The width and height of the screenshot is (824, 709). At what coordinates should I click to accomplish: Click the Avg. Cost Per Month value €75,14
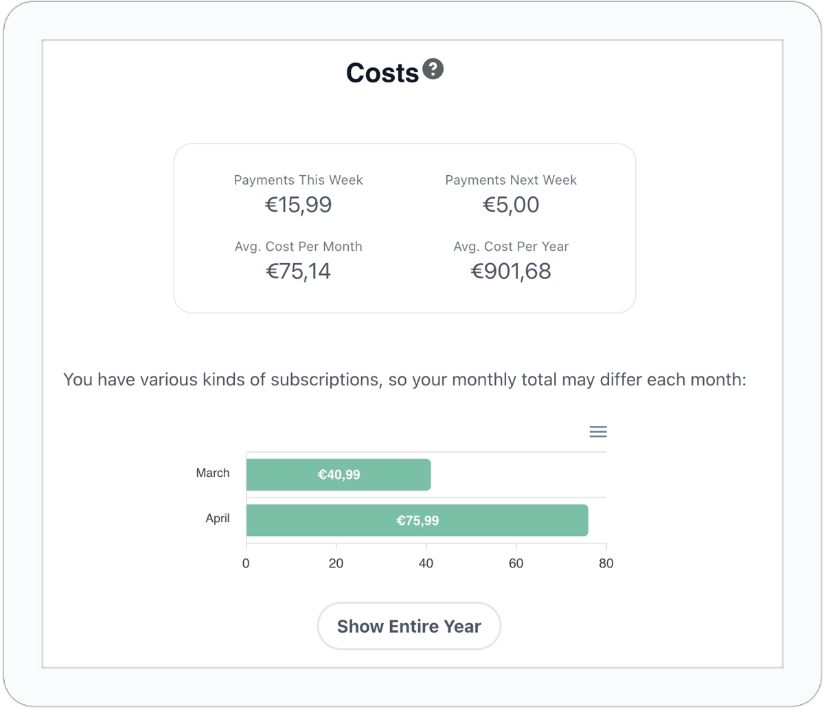(x=299, y=271)
